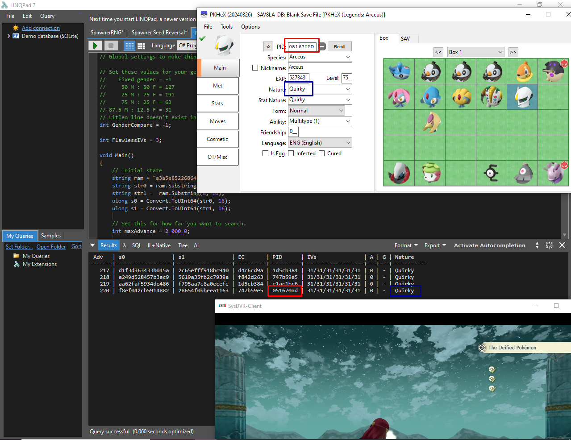This screenshot has height=440, width=571.
Task: Switch results to rich text view icon
Action: (x=129, y=46)
